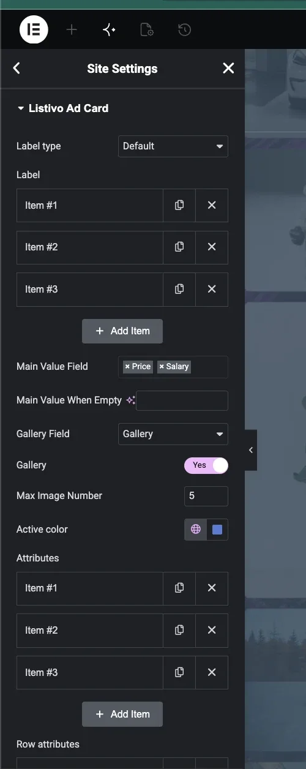Open the Gallery Field dropdown
306x769 pixels.
[173, 433]
